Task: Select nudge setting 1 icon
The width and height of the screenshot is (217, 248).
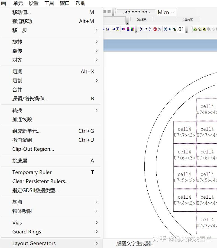Action: tap(141, 29)
